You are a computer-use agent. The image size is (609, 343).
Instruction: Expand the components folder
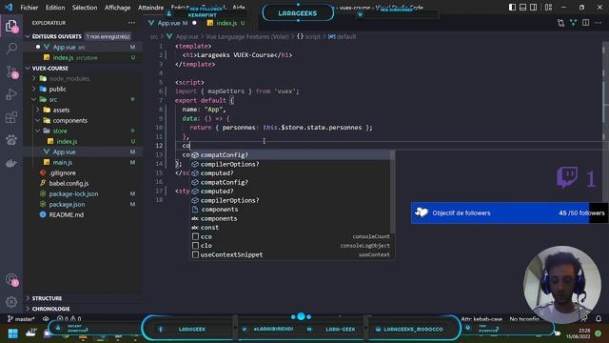[x=38, y=121]
